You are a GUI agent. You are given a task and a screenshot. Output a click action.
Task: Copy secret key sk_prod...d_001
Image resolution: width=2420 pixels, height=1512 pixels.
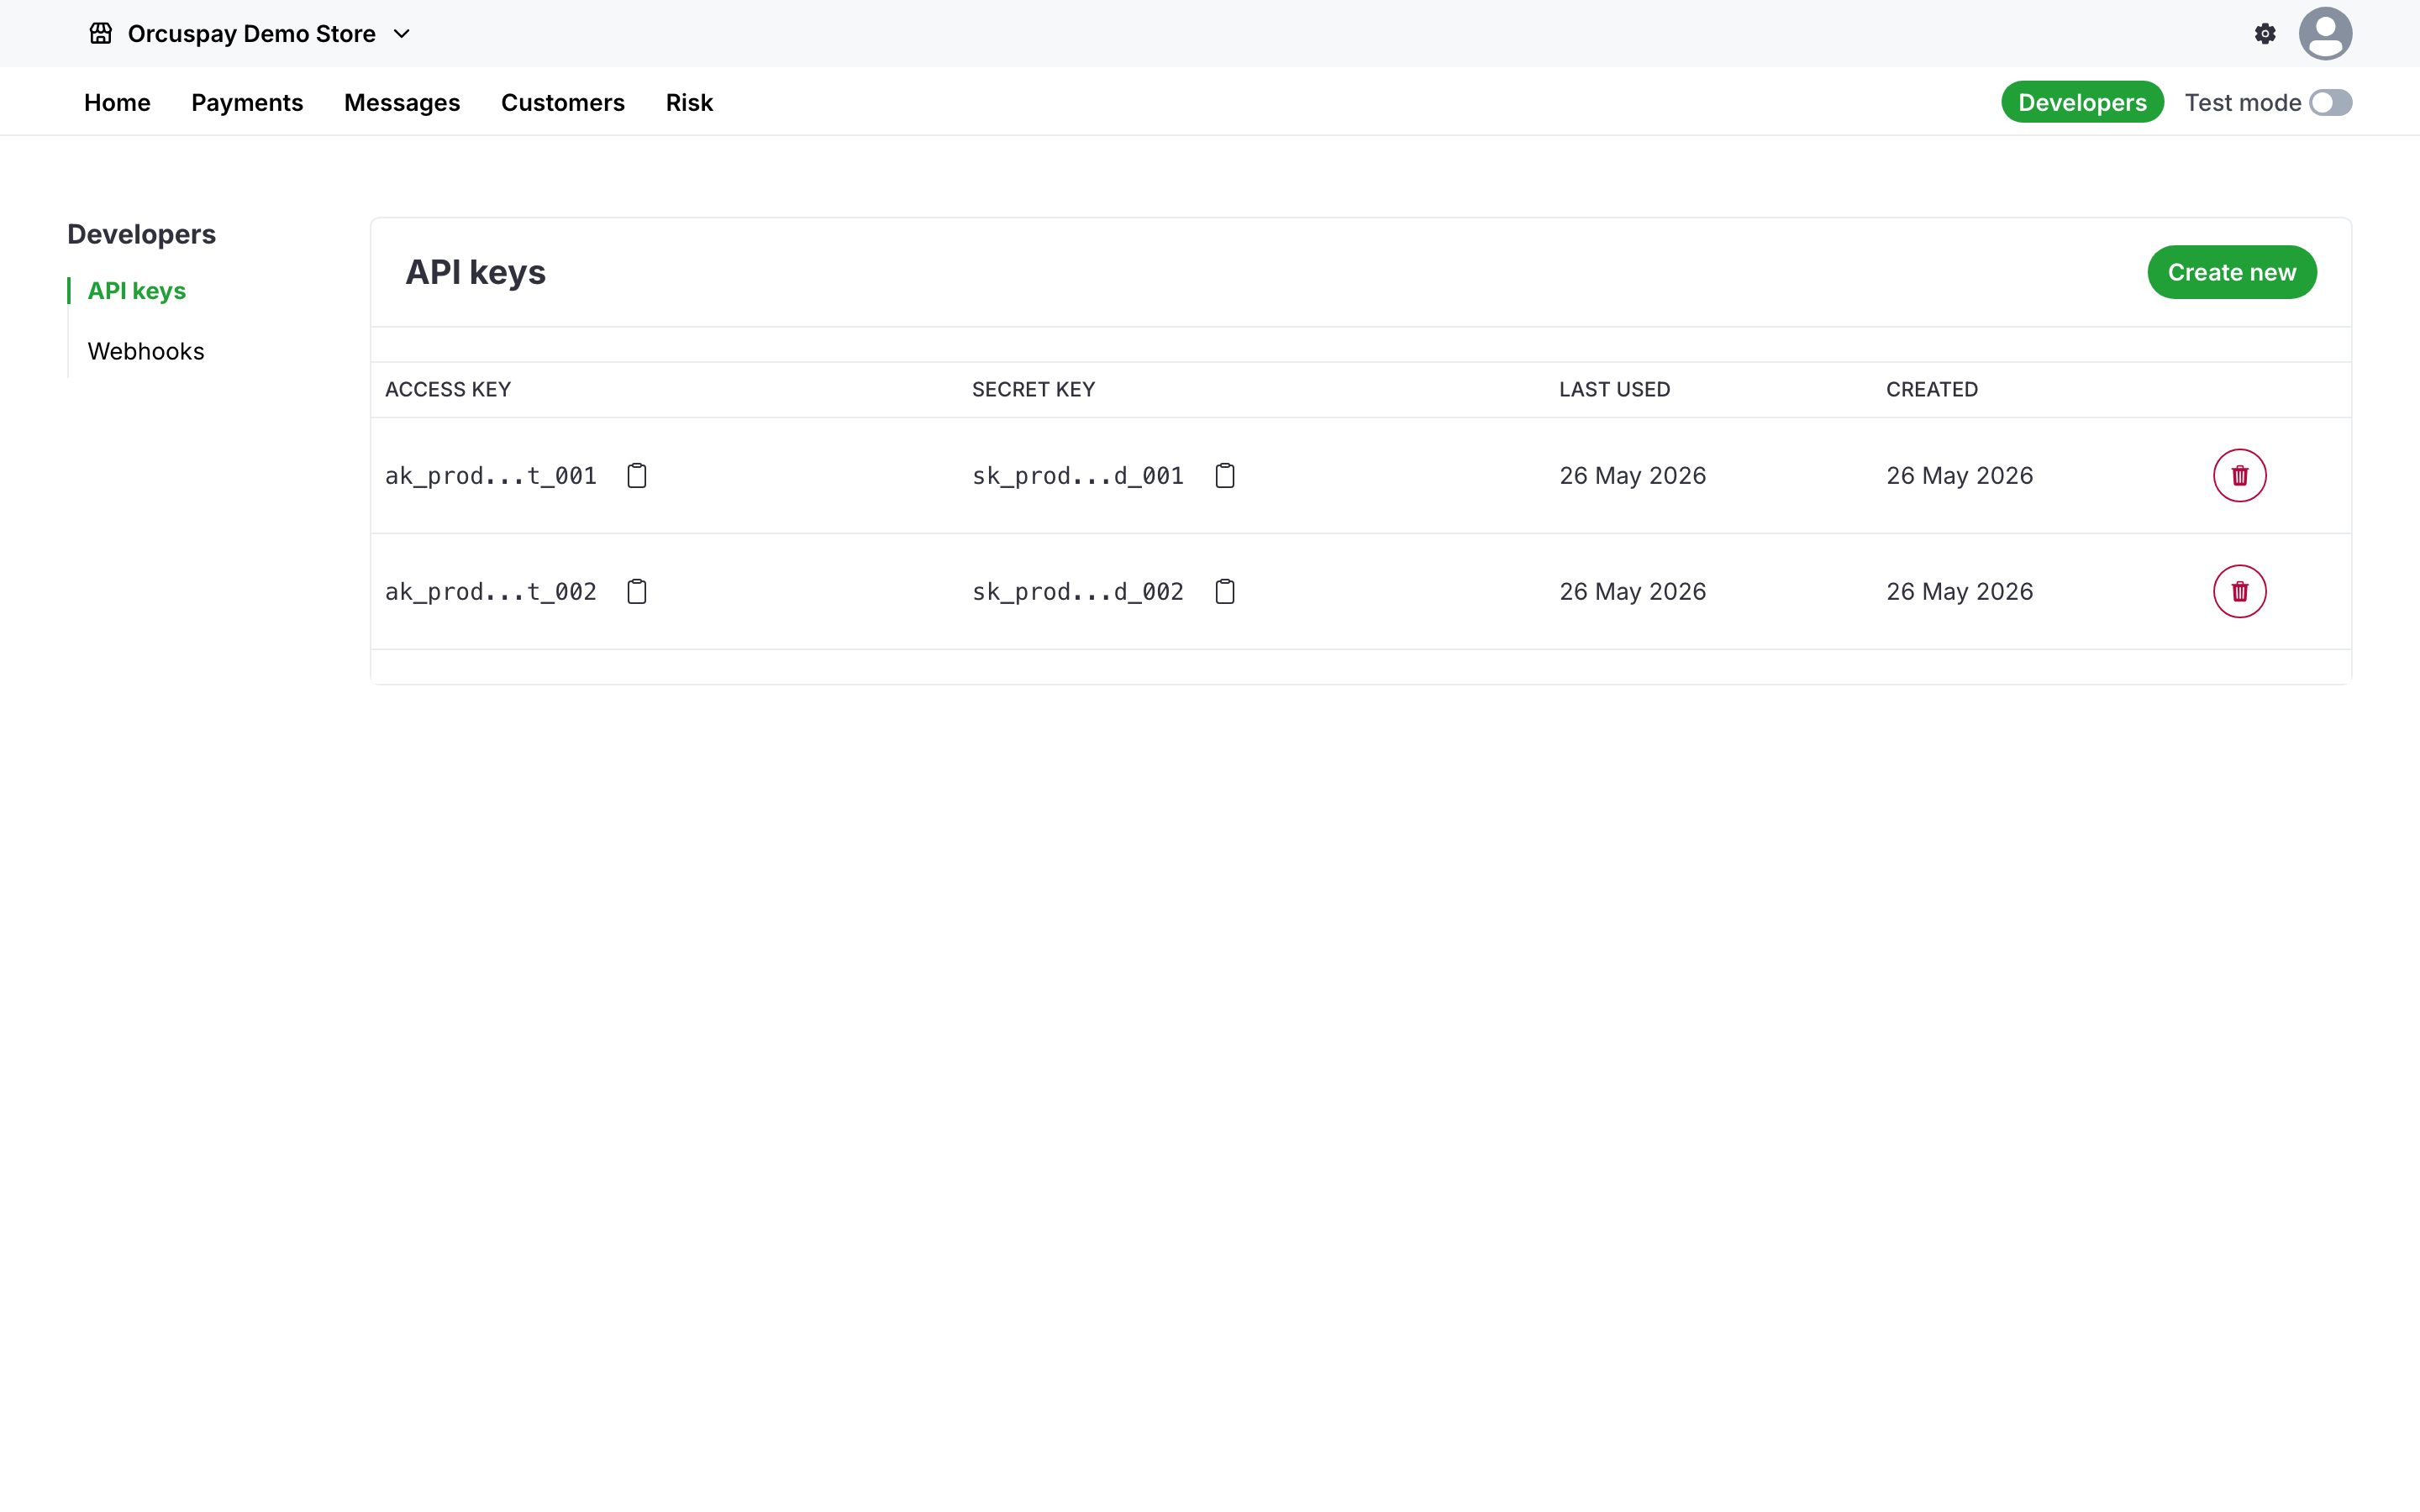1225,476
